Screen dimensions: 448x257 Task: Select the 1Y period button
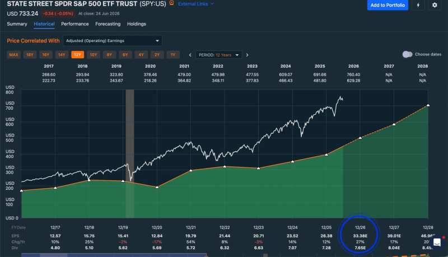pos(173,55)
